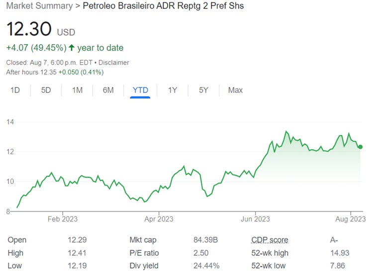Show the 5Y chart range
This screenshot has width=388, height=278.
point(203,90)
